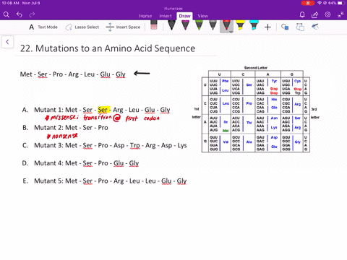Open the ink-to-shape tool
Screen dimensions: 347x260
click(x=285, y=27)
